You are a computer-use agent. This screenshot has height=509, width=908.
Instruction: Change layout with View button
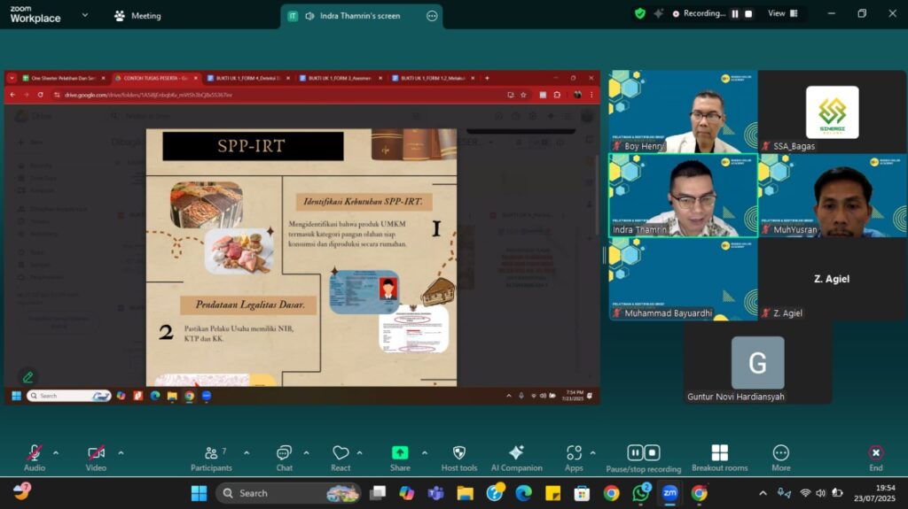(782, 14)
